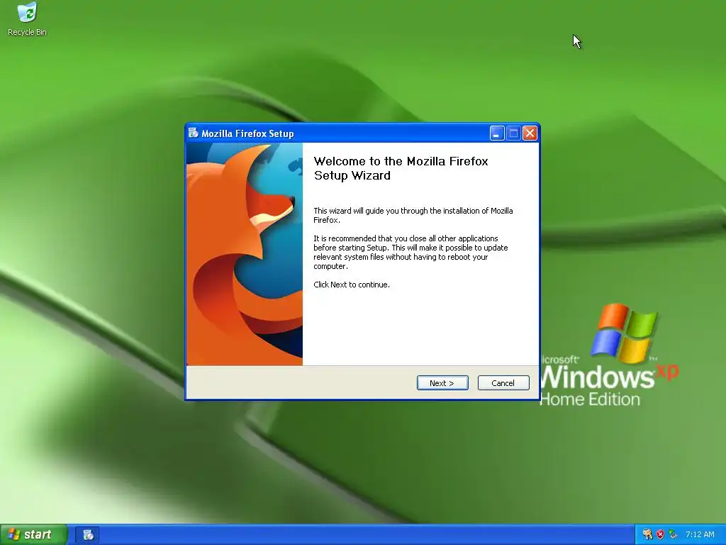Viewport: 726px width, 545px height.
Task: Close the Mozilla Firefox Setup window
Action: [530, 133]
